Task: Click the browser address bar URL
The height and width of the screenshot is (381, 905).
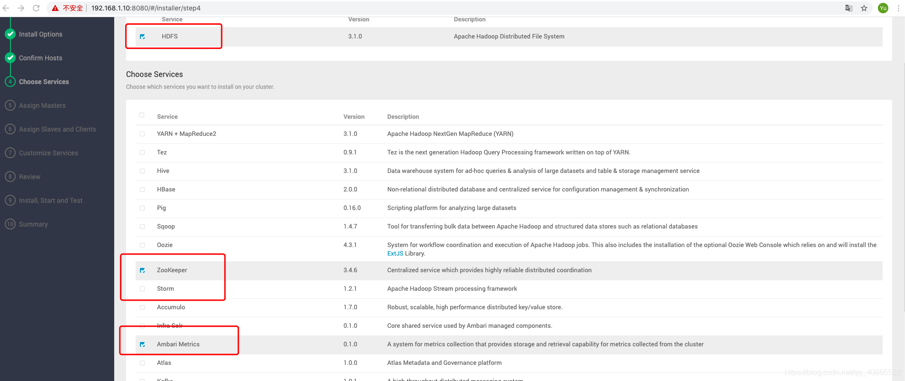Action: (x=146, y=8)
